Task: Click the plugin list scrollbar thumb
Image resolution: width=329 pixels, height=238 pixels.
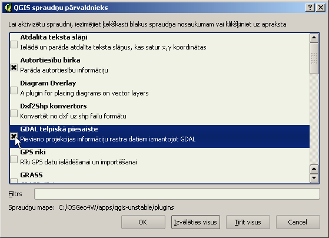Action: (314, 58)
